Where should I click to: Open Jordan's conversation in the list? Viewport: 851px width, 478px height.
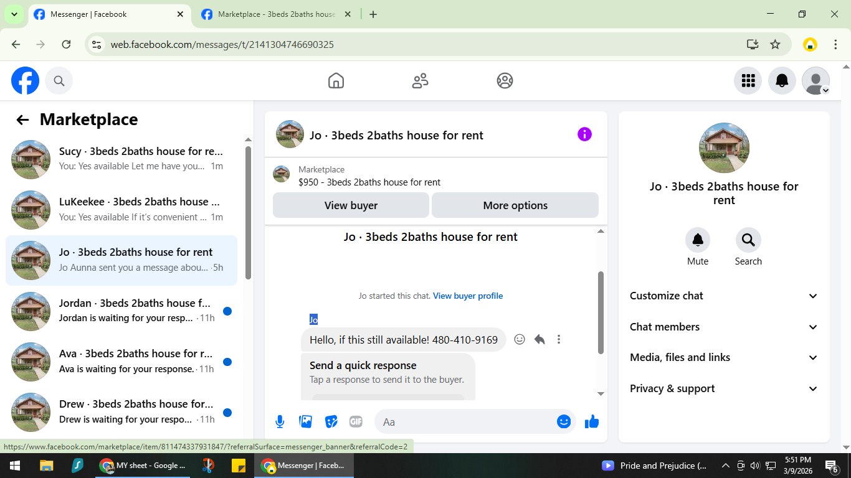click(x=121, y=311)
